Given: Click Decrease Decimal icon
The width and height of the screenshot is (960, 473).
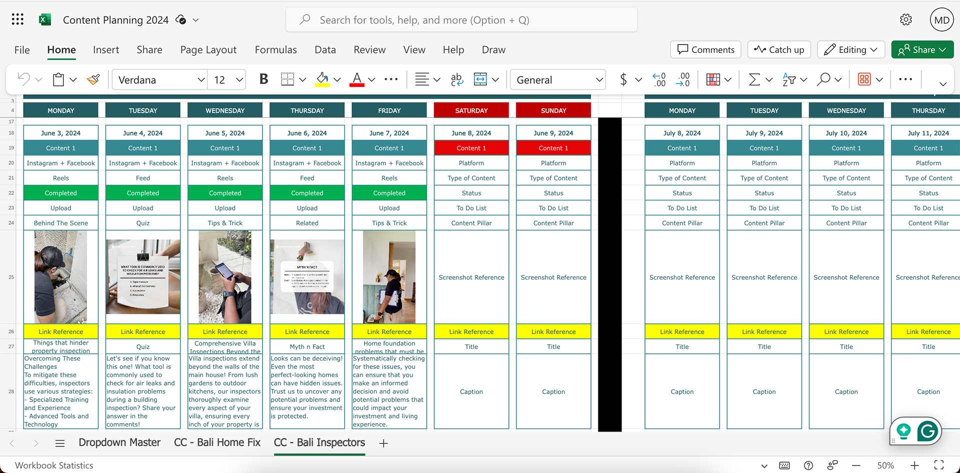Looking at the screenshot, I should pos(682,79).
